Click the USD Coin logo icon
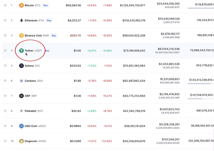Screen dimensions: 214x151 point(21,126)
